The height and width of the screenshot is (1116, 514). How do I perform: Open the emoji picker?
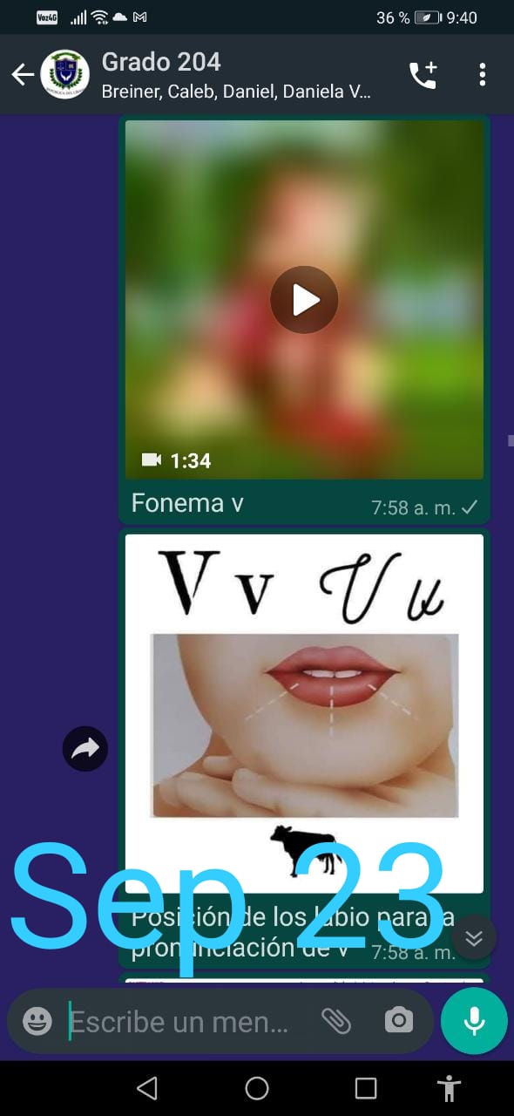(x=37, y=1021)
